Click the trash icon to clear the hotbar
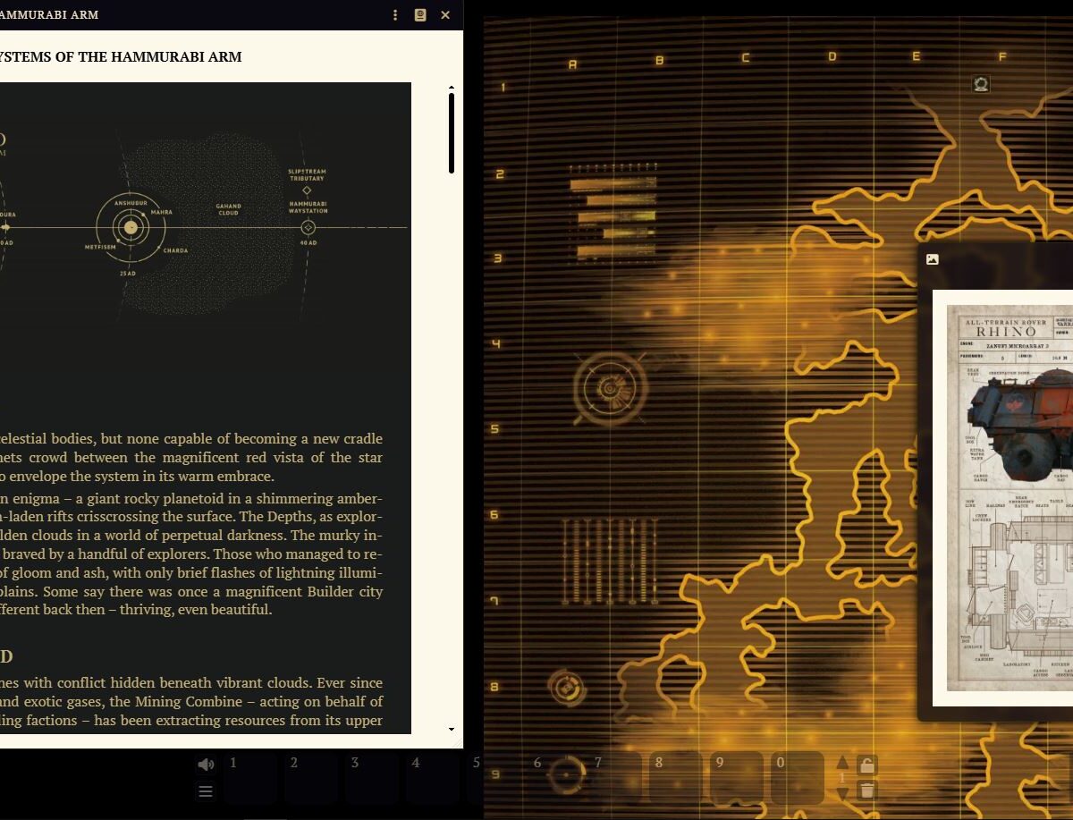The width and height of the screenshot is (1073, 820). (866, 790)
